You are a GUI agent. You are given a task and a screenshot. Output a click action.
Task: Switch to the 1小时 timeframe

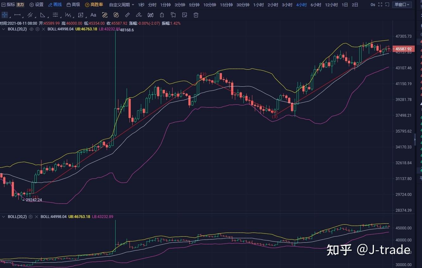tap(259, 5)
